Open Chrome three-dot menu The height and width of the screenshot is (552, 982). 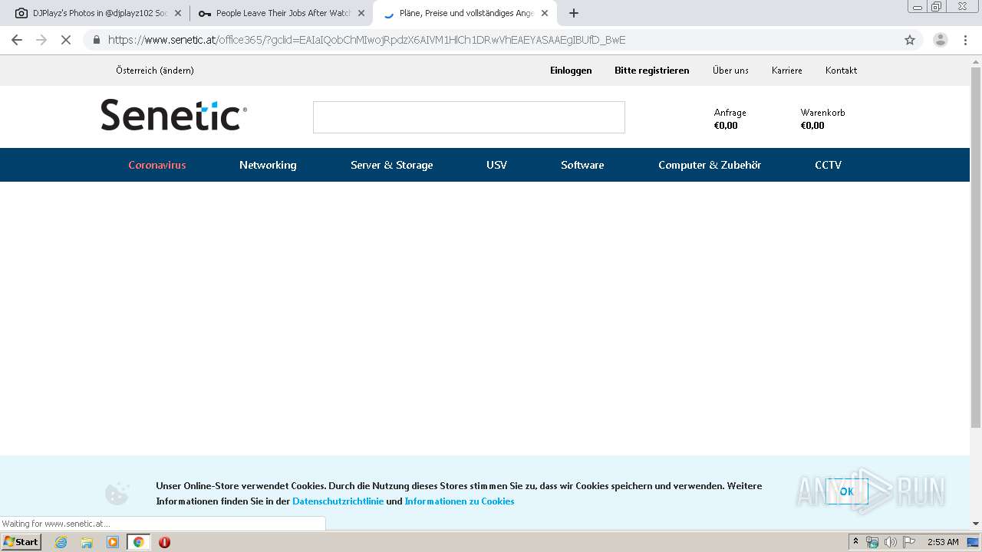point(967,40)
